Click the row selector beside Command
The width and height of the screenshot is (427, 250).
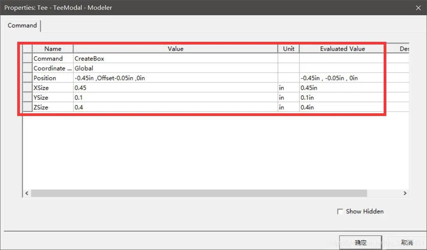27,58
